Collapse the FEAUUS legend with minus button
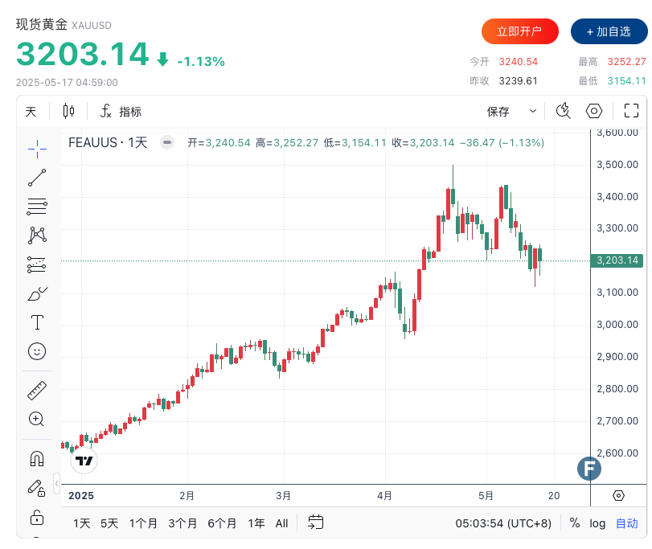The width and height of the screenshot is (652, 549). pyautogui.click(x=167, y=143)
